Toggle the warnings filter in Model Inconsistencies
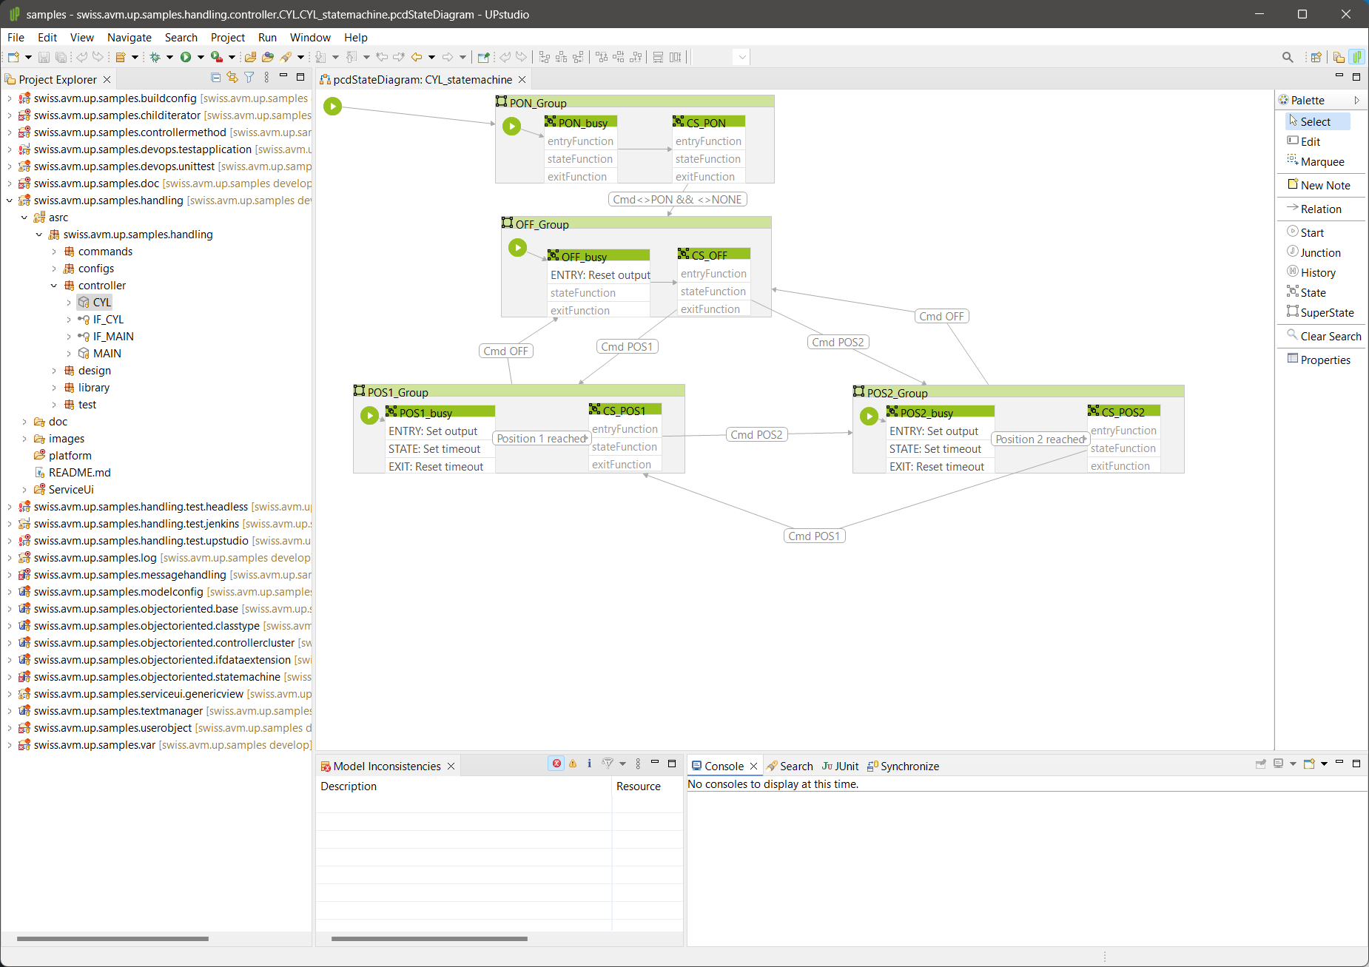Image resolution: width=1369 pixels, height=967 pixels. (573, 764)
